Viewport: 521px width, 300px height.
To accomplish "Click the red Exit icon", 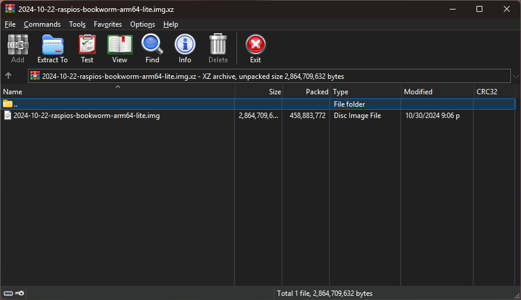I will (x=255, y=44).
